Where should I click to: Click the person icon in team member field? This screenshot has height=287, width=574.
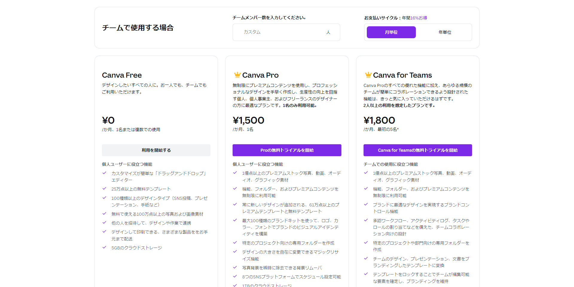coord(328,32)
